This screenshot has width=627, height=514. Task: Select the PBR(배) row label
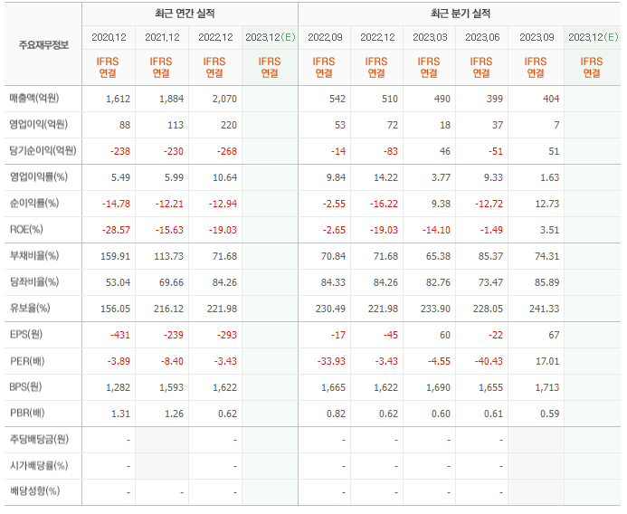[27, 413]
